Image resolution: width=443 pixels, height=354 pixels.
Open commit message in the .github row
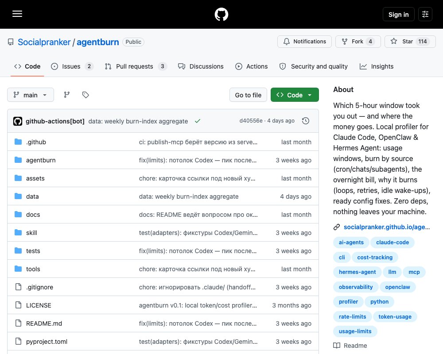(x=198, y=142)
